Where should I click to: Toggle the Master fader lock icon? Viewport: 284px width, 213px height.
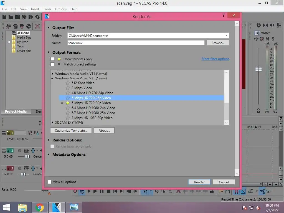[x=258, y=111]
